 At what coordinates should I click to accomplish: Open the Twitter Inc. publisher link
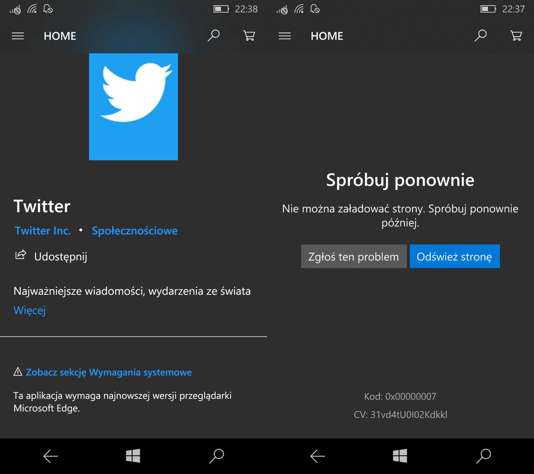tap(43, 231)
